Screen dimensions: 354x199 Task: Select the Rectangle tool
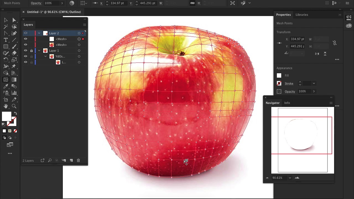[6, 47]
